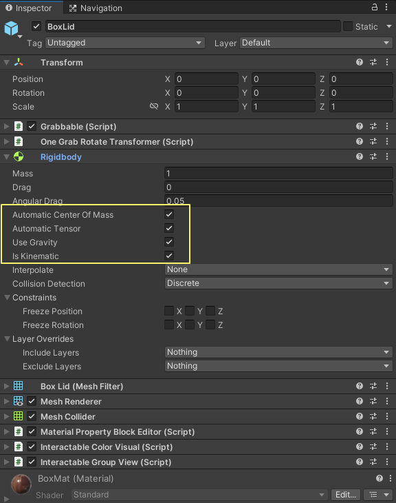The image size is (396, 503).
Task: Click the material Edit... button
Action: coord(346,494)
